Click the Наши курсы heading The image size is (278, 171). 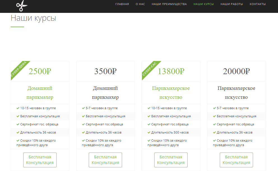[33, 18]
